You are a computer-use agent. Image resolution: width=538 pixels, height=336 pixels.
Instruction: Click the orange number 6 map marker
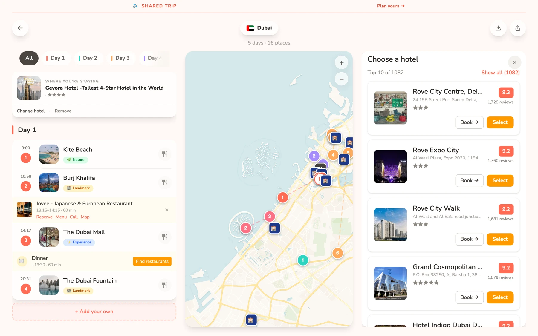tap(337, 253)
